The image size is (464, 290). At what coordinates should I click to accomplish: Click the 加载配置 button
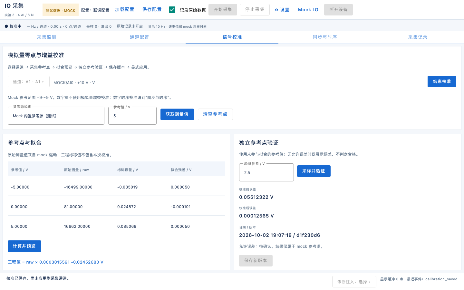[125, 10]
